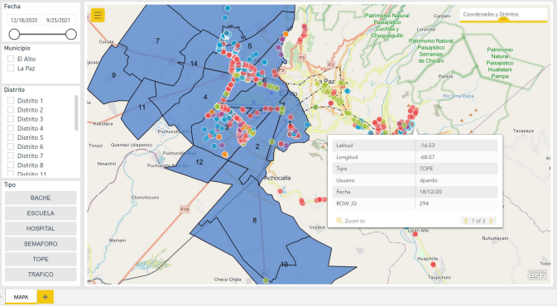Screen dimensions: 557x306
Task: Open the end date 9/25/2021 picker
Action: tap(59, 20)
